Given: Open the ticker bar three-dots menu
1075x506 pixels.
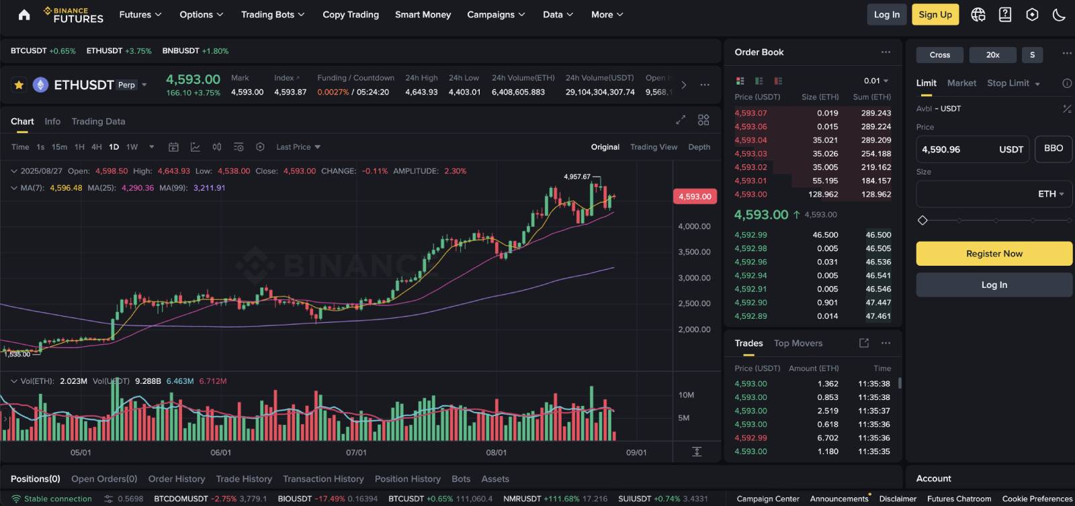Looking at the screenshot, I should click(x=705, y=85).
